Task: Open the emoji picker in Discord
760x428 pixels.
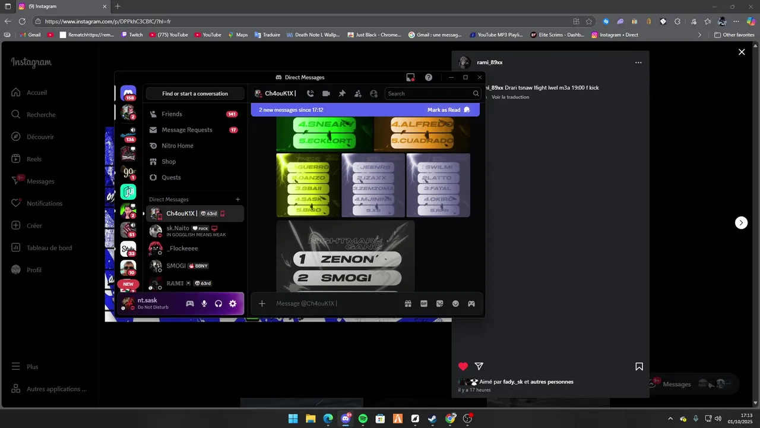Action: 455,303
